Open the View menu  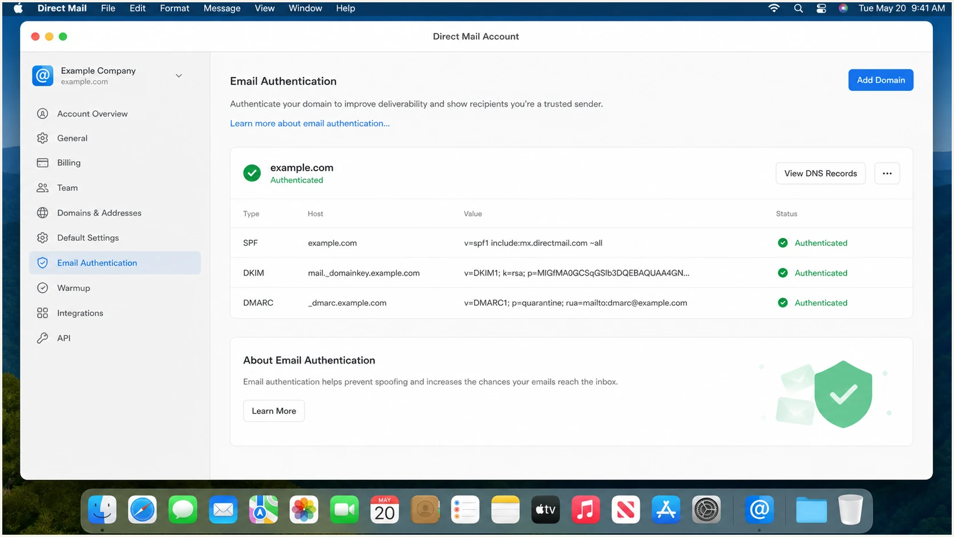[265, 8]
